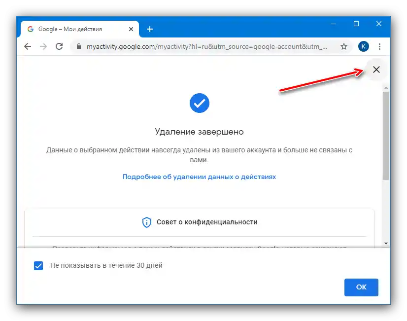Click the lock icon in address bar
This screenshot has height=321, width=407.
[79, 46]
